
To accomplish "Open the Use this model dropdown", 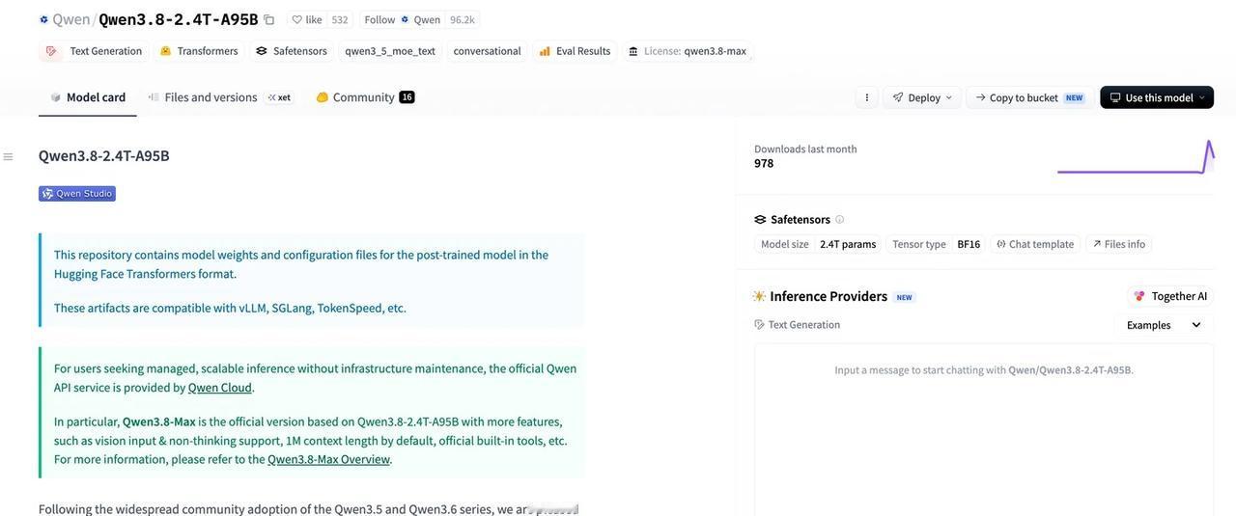I will click(x=1157, y=97).
